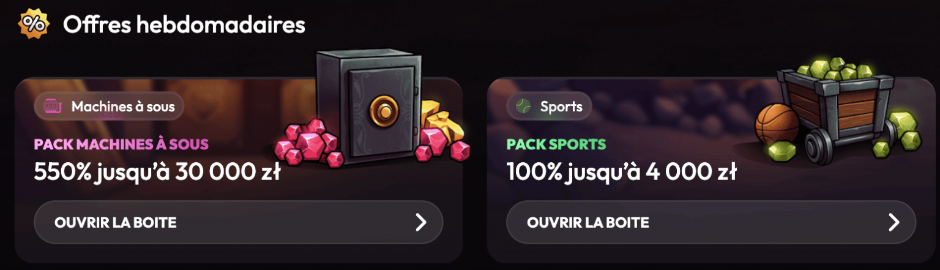Open the Sports category tag
The image size is (940, 270).
click(x=549, y=107)
